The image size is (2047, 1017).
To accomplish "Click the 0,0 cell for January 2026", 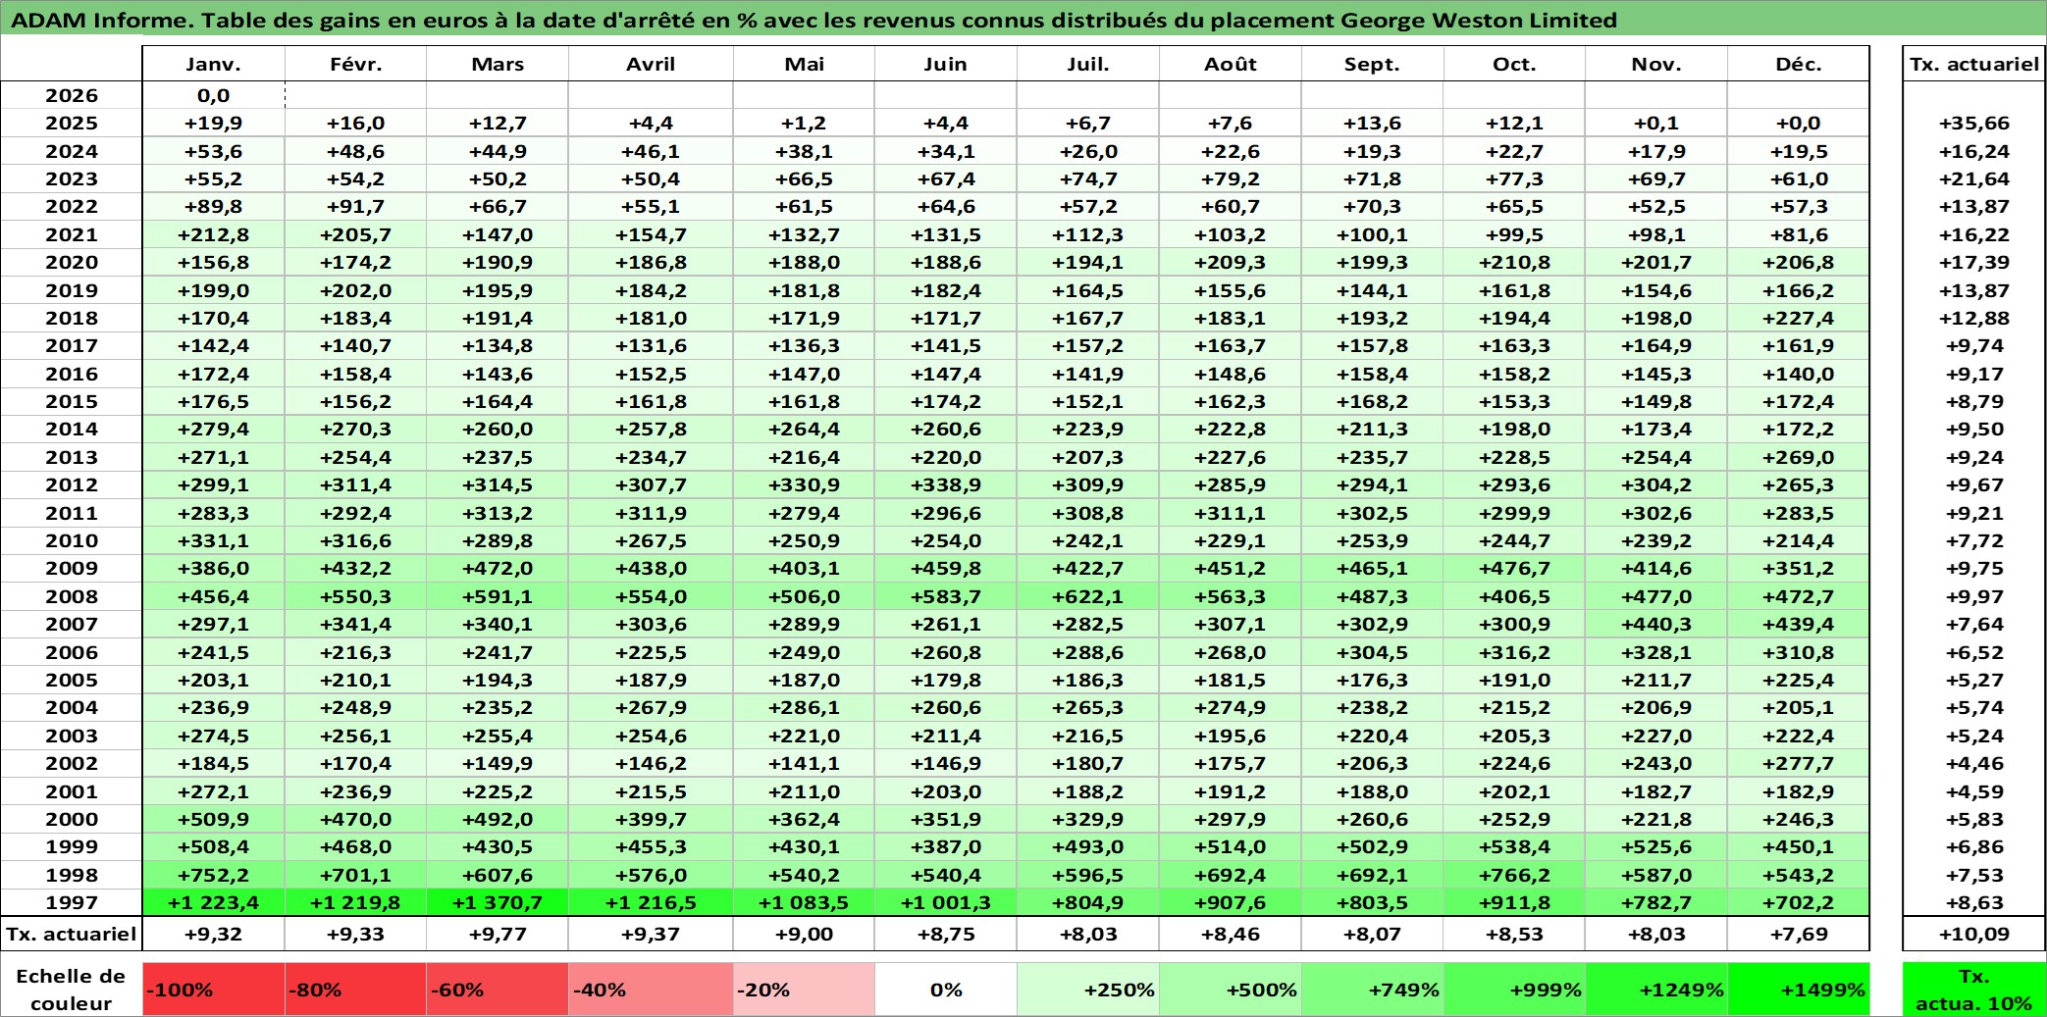I will click(x=213, y=95).
